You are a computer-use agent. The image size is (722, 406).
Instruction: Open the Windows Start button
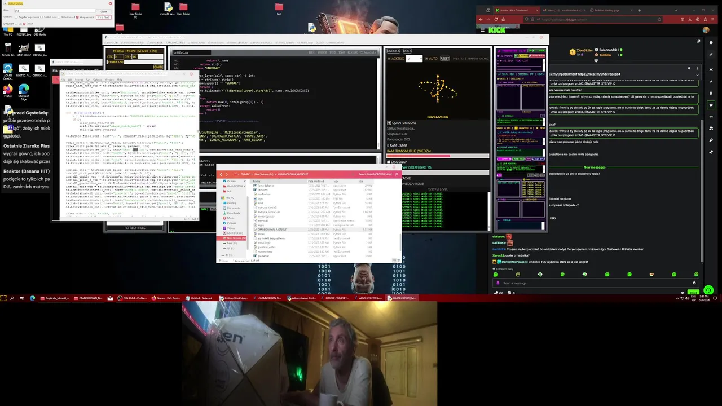(3, 298)
